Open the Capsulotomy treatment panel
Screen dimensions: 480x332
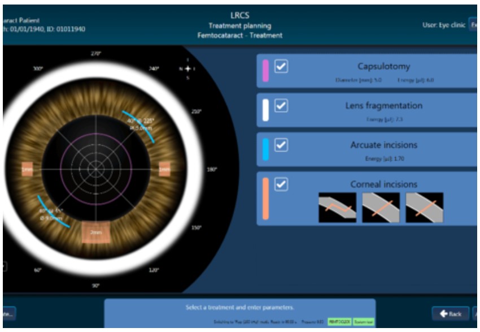pos(384,71)
